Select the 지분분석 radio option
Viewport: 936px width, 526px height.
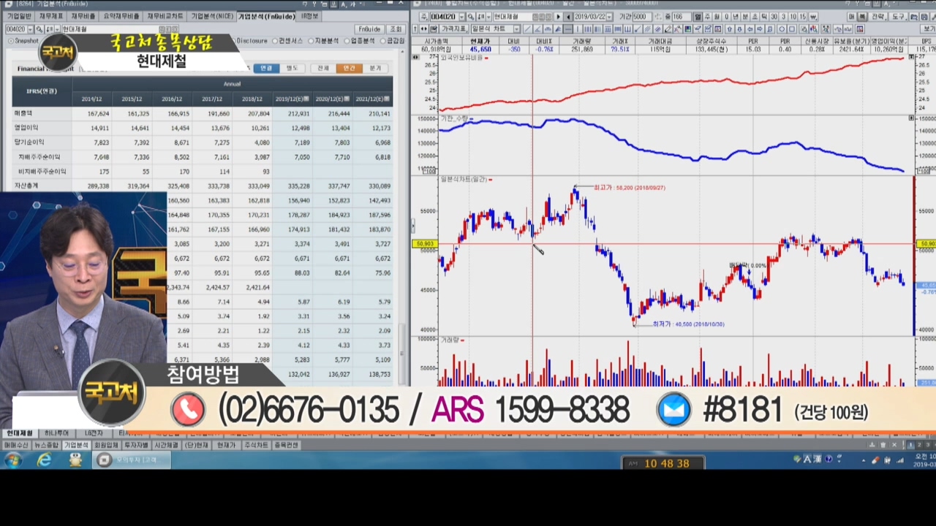(312, 41)
